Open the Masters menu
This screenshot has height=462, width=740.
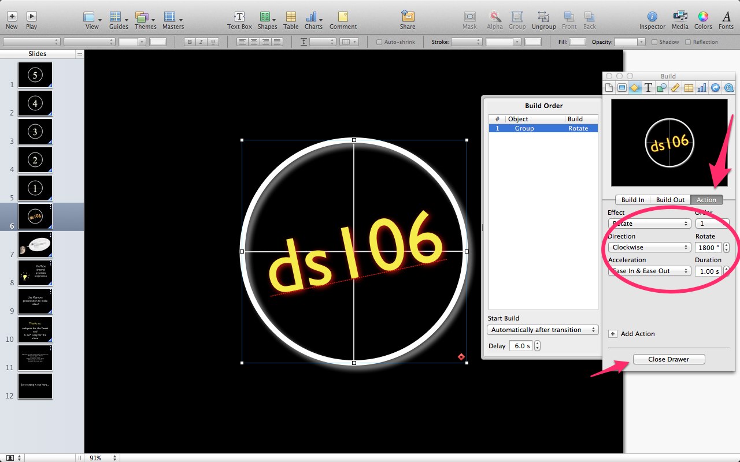point(173,20)
